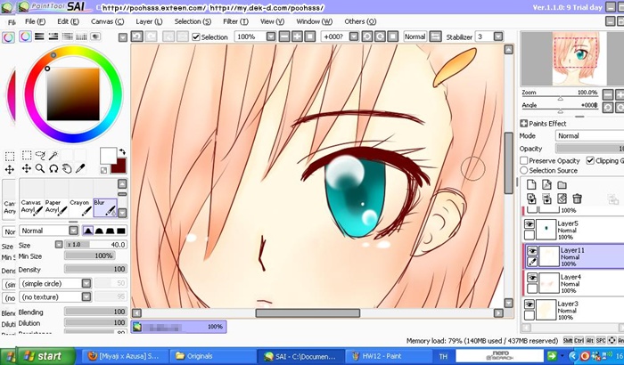Enable the Preserve Opacity checkbox
The height and width of the screenshot is (365, 624).
524,160
